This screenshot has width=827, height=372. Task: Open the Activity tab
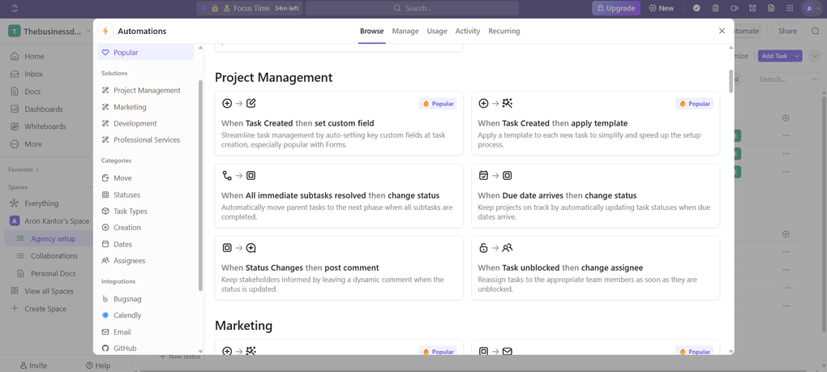[468, 31]
